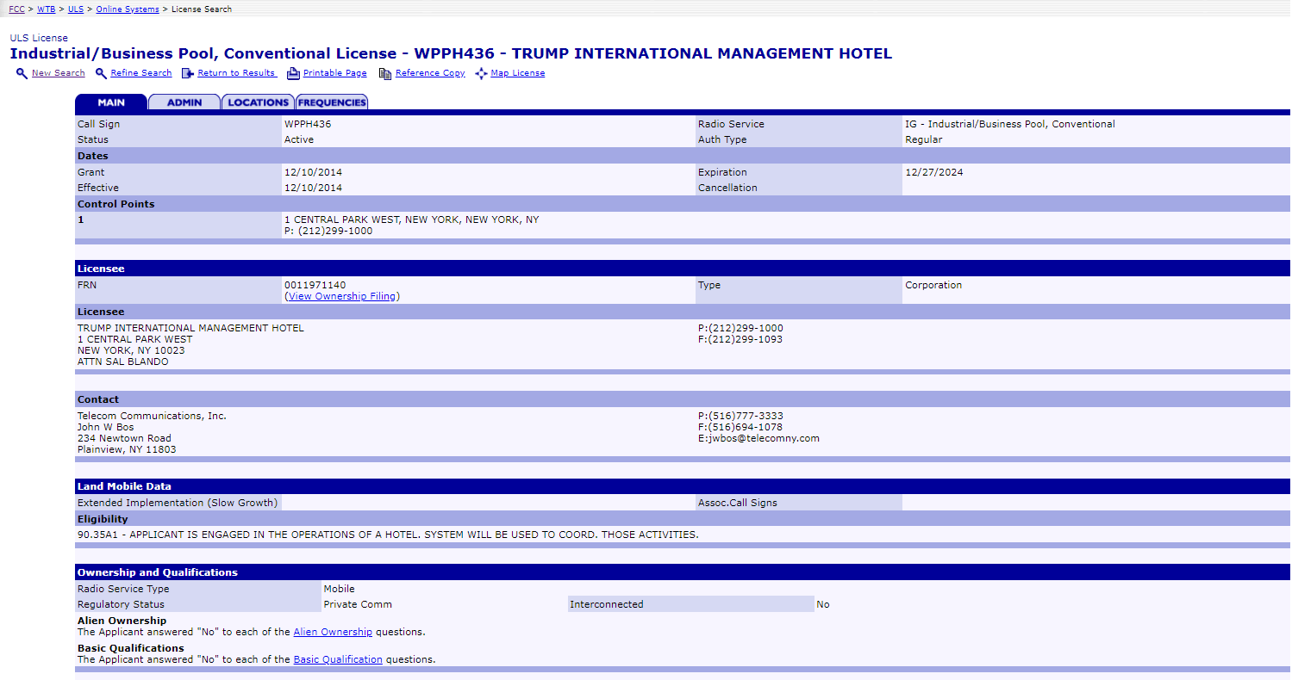Switch to the LOCATIONS tab

coord(258,102)
